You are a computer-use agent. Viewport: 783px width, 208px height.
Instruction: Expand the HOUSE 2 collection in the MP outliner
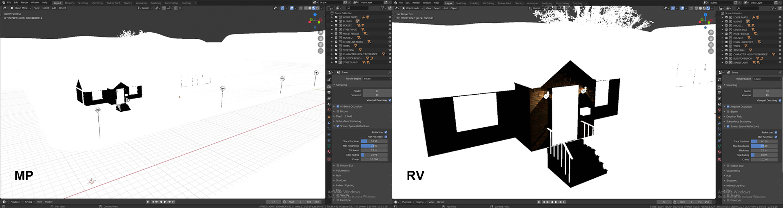[332, 38]
